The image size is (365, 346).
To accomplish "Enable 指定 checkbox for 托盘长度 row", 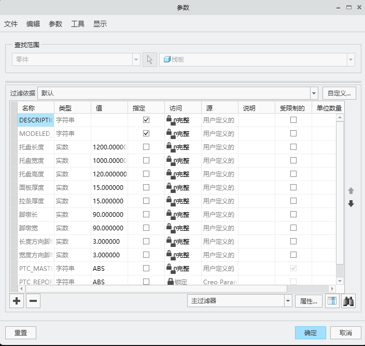I will pos(146,147).
